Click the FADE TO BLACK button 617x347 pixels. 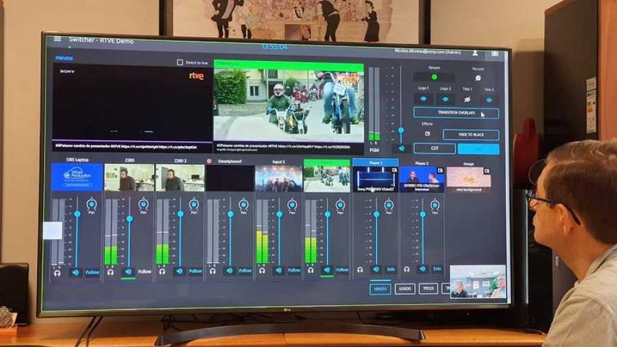coord(471,134)
